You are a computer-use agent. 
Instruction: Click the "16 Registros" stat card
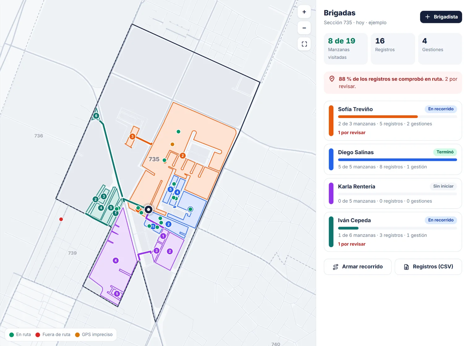pyautogui.click(x=393, y=49)
